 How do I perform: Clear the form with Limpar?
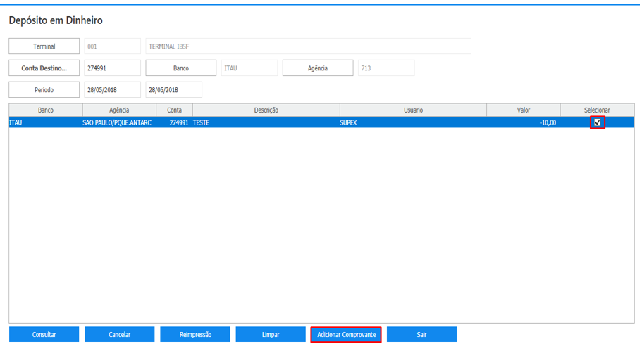[x=271, y=334]
